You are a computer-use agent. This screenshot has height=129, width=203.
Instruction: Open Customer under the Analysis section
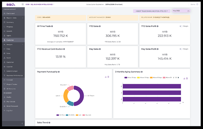pos(13,62)
